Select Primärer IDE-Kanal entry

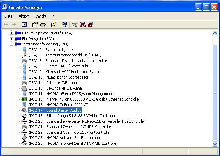(x=53, y=83)
